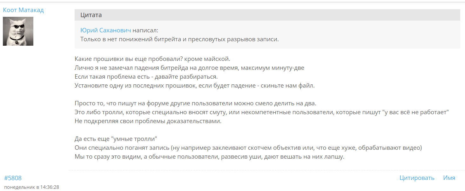Click the line starting Это либо тролли

261,112
